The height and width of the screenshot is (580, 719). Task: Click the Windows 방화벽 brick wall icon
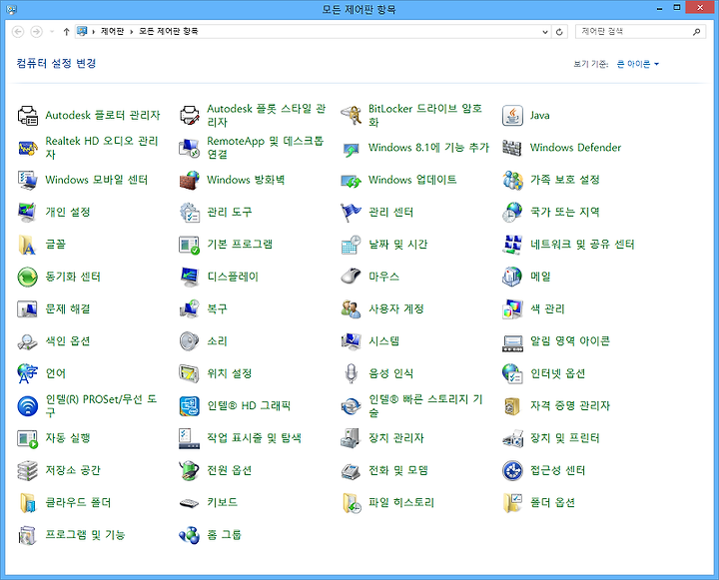[x=189, y=181]
